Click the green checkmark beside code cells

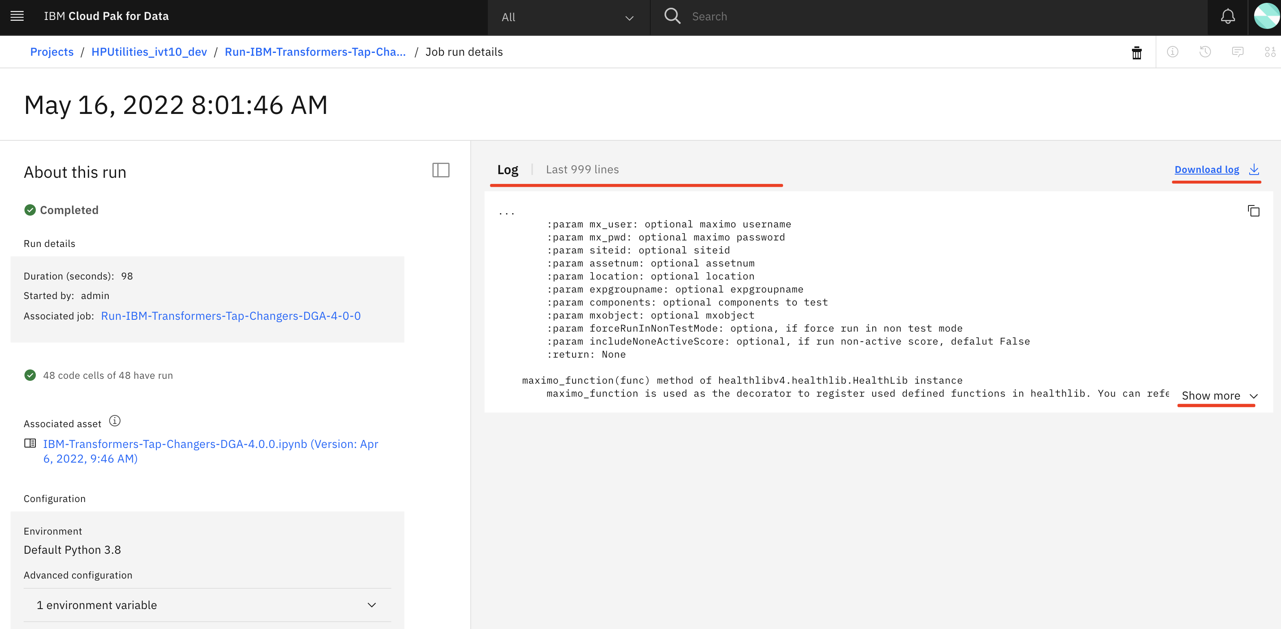[30, 375]
